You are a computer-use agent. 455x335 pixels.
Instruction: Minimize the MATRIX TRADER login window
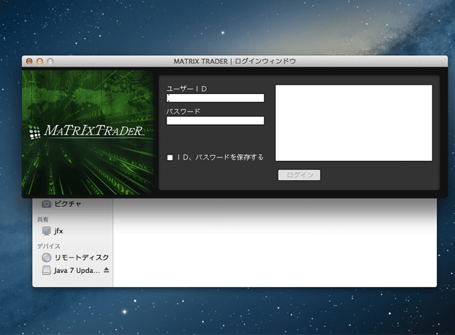[x=40, y=61]
